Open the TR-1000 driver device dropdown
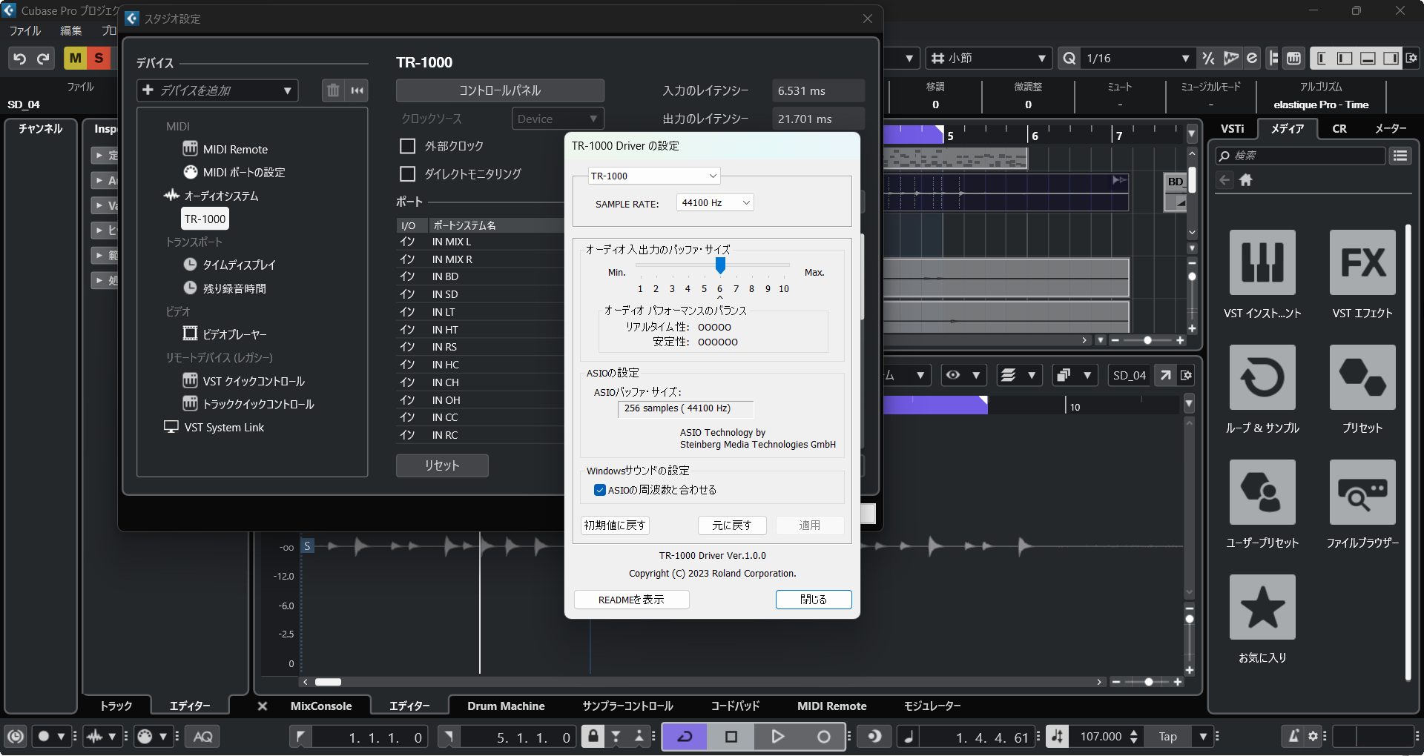1424x756 pixels. point(653,176)
